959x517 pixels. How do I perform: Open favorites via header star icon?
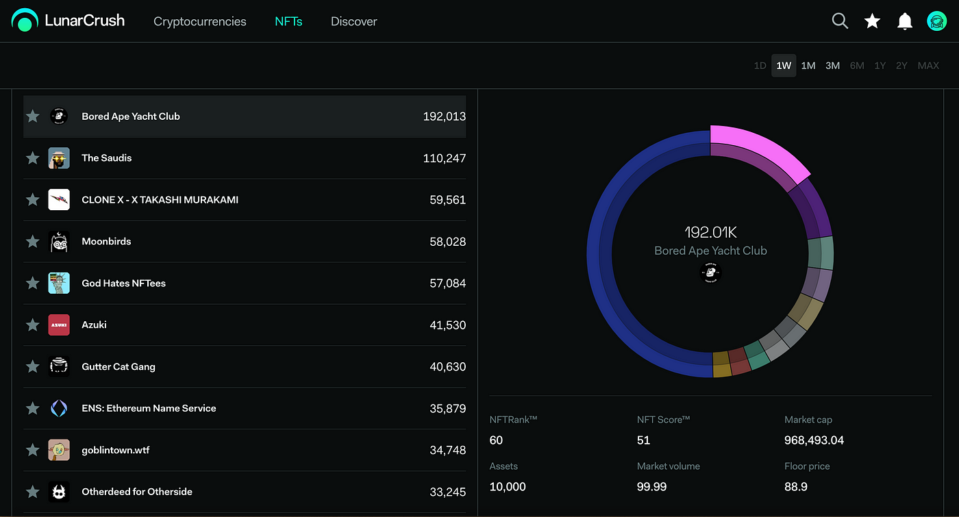tap(872, 21)
